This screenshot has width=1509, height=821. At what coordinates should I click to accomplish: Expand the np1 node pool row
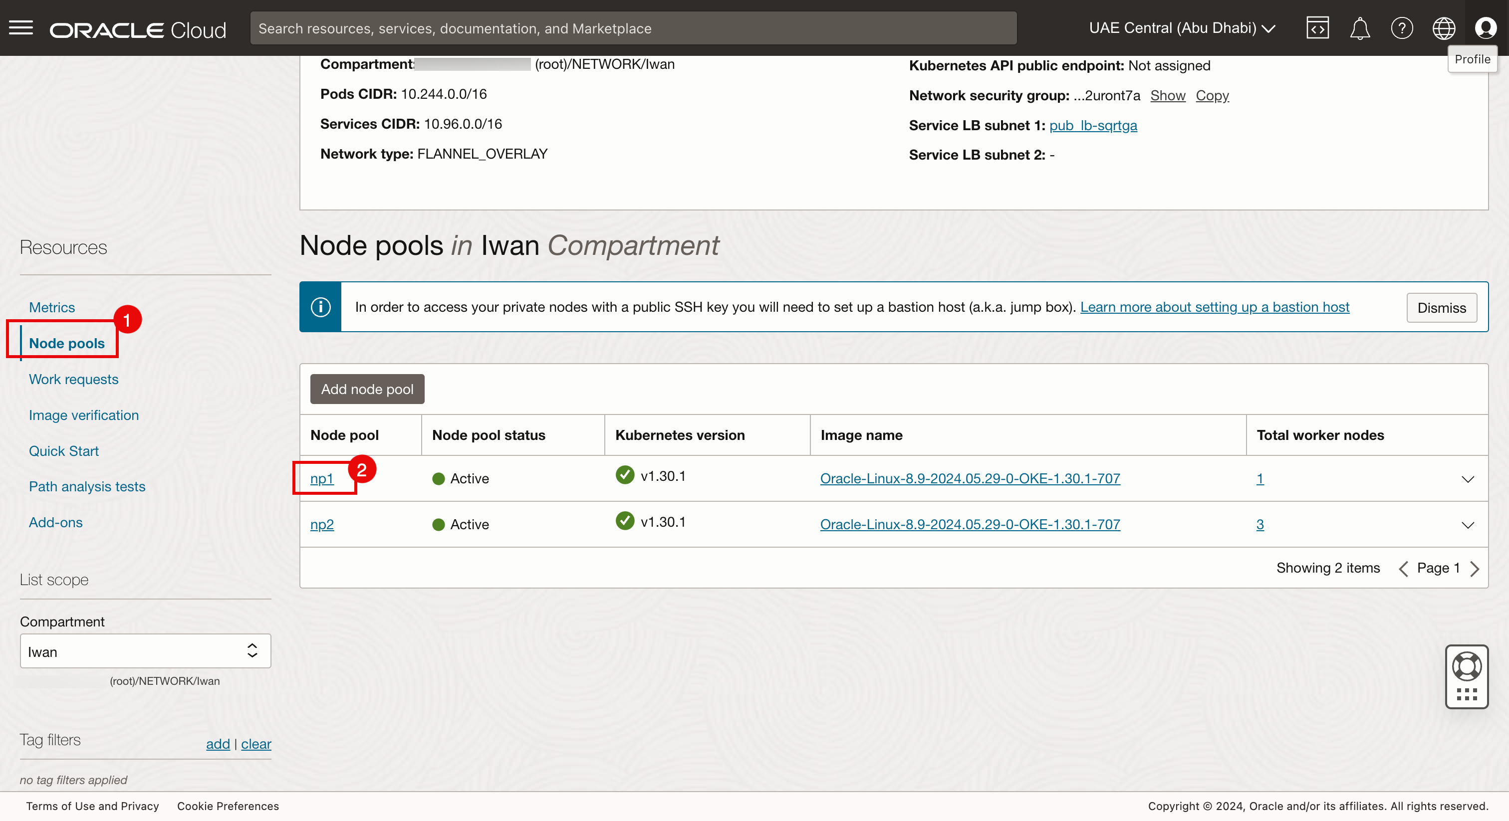(1467, 479)
